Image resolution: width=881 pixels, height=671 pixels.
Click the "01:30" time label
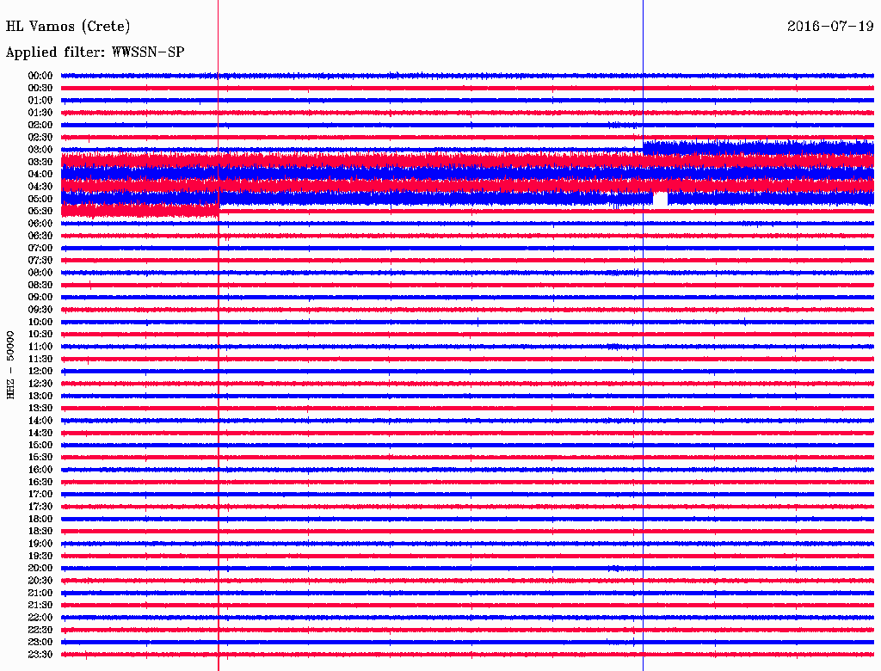(x=40, y=113)
